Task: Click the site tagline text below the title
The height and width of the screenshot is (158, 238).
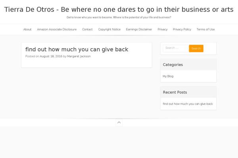Action: (119, 17)
